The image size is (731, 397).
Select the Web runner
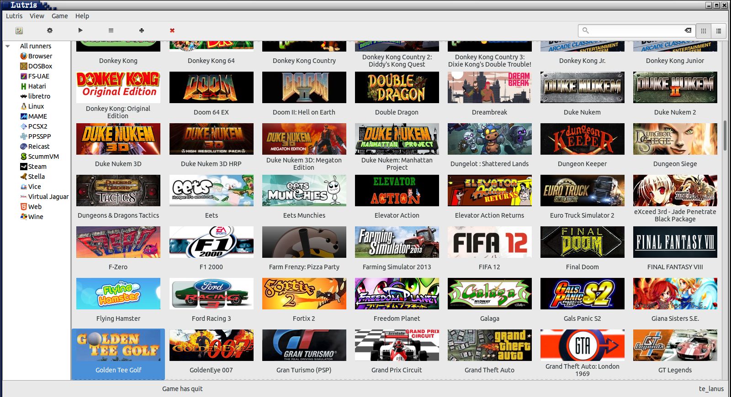[31, 207]
